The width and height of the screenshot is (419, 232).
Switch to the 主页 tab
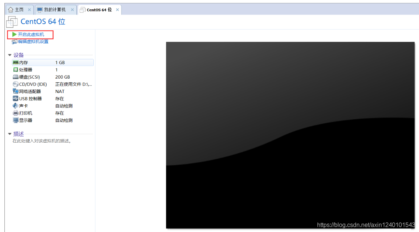point(20,10)
